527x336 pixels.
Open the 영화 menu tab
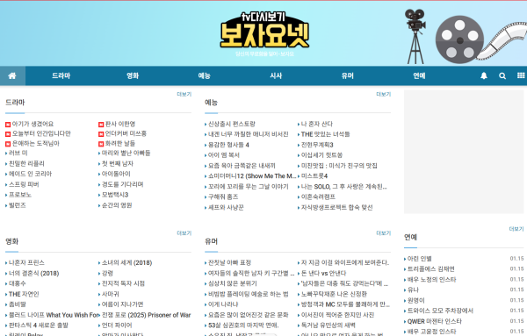133,75
